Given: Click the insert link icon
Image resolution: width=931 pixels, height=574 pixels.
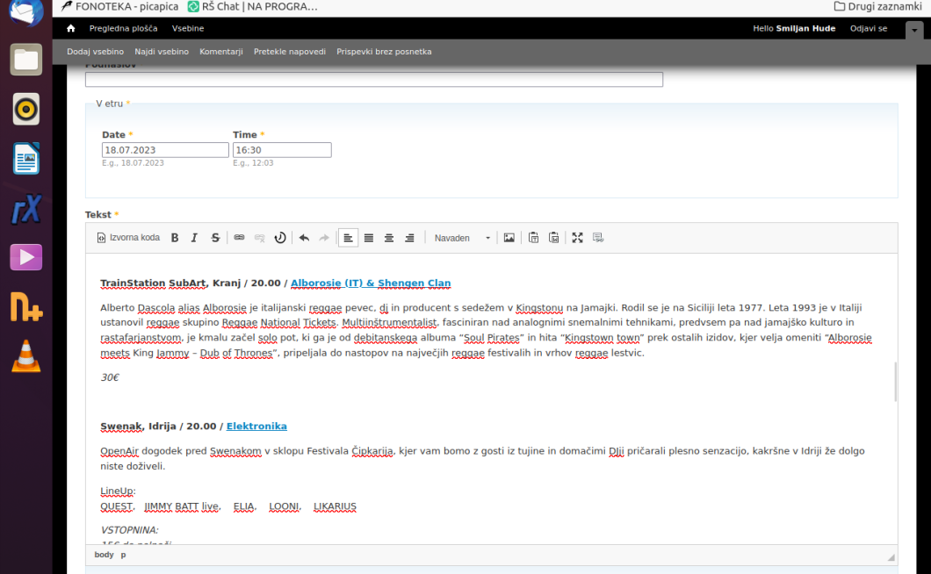Looking at the screenshot, I should click(x=239, y=238).
